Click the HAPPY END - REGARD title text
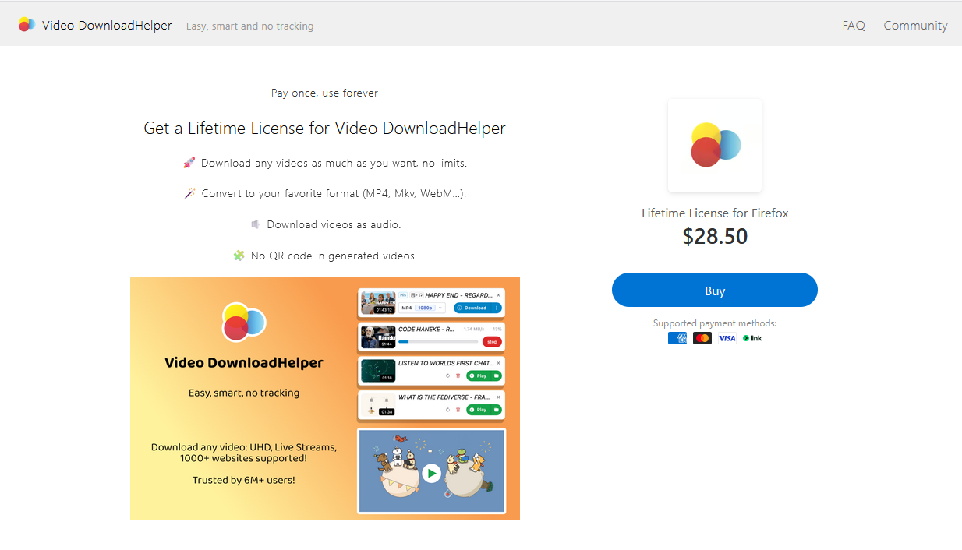The height and width of the screenshot is (550, 962). point(458,295)
